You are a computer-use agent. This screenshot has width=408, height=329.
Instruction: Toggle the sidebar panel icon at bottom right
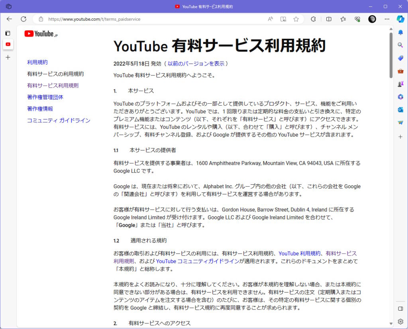pyautogui.click(x=400, y=309)
